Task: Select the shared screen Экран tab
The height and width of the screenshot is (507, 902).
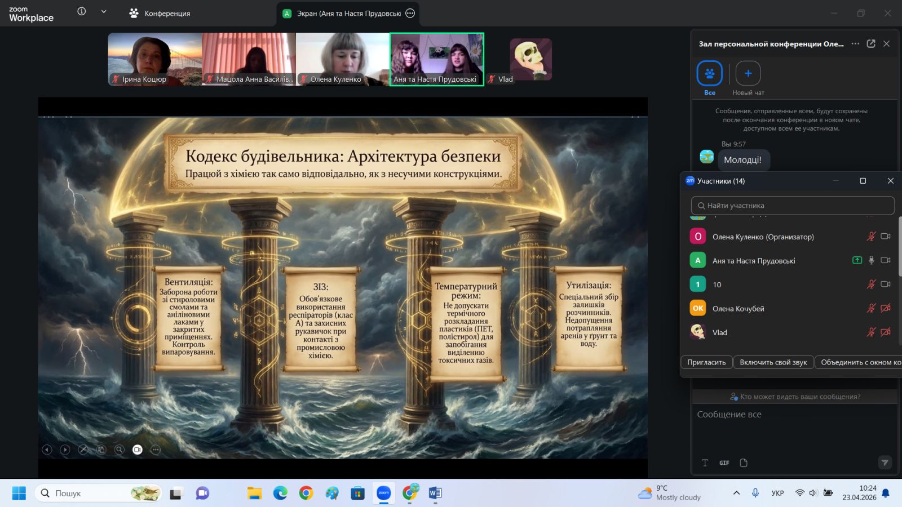Action: 348,14
